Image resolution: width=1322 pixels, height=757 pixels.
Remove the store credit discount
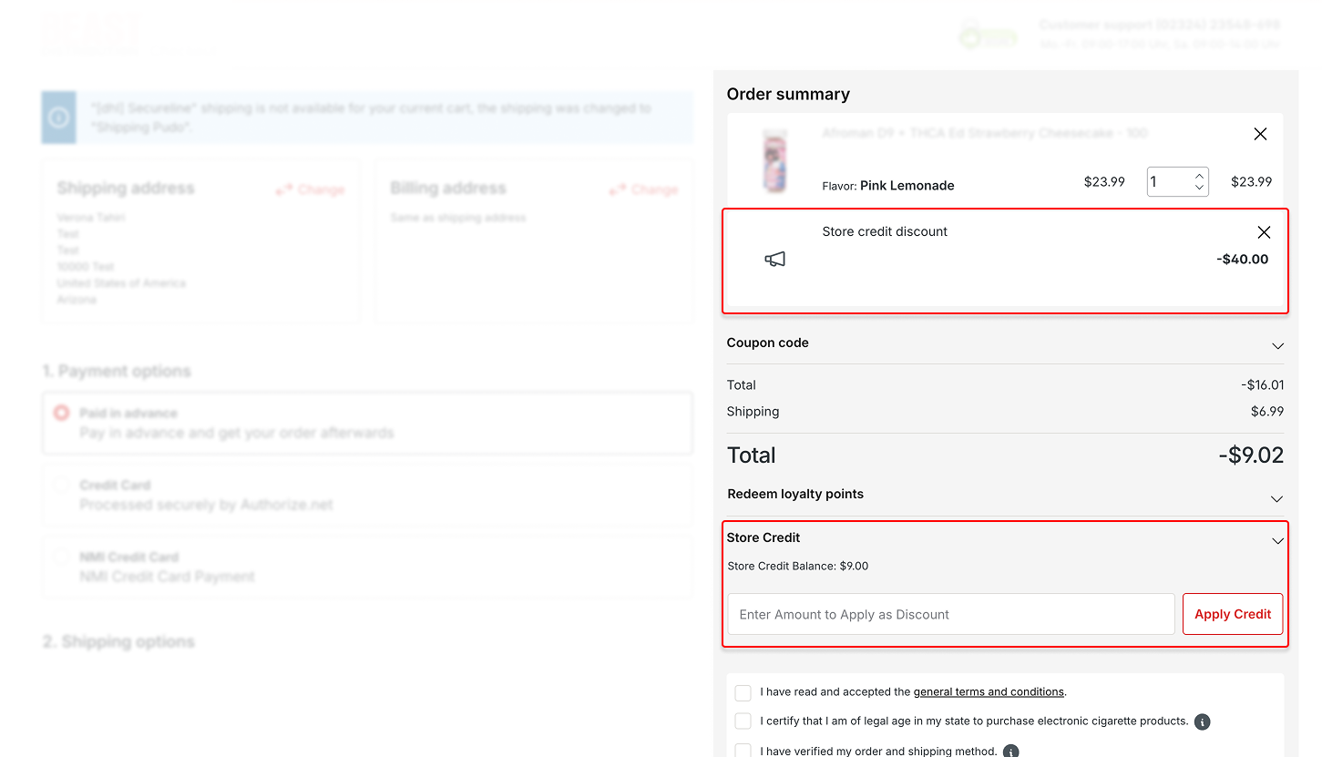click(1264, 232)
